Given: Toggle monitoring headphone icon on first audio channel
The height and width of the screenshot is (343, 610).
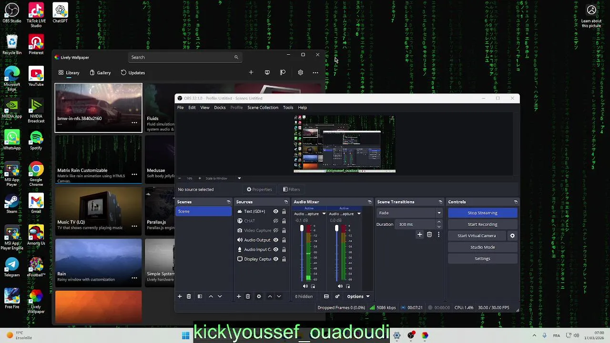Looking at the screenshot, I should click(313, 286).
